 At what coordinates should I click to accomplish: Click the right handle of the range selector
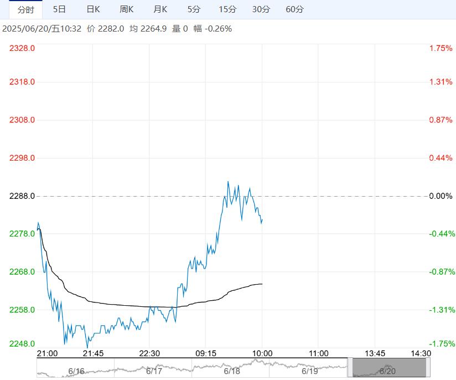(428, 368)
